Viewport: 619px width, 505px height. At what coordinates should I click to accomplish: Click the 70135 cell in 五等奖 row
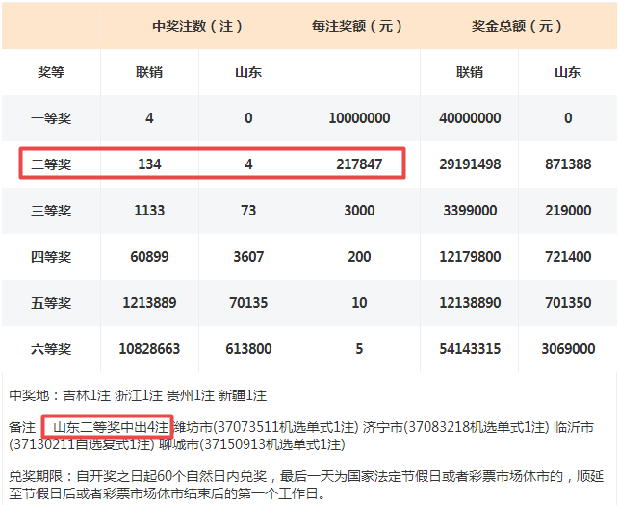coord(248,303)
